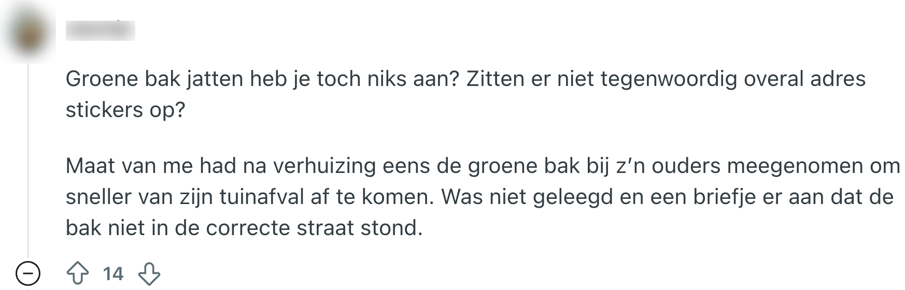Viewport: 905px width, 290px height.
Task: Click the word "sneller" in the comment
Action: (x=97, y=197)
